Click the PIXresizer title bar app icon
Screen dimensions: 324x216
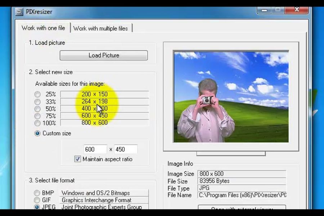pyautogui.click(x=19, y=12)
